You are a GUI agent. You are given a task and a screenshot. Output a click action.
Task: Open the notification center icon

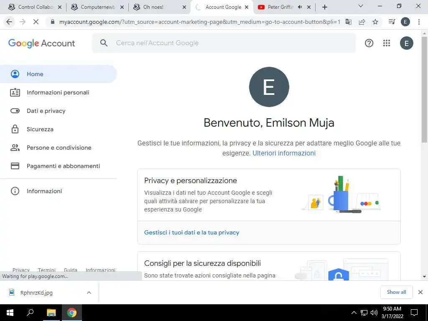414,313
